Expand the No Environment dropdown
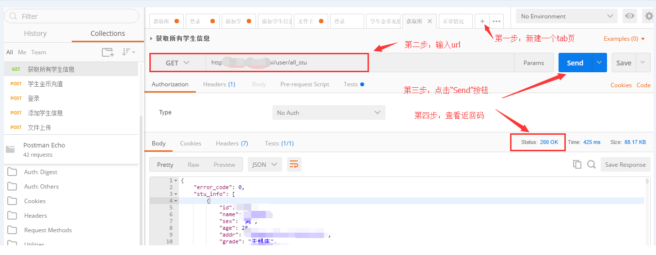Screen dimensions: 656x255 (x=566, y=16)
